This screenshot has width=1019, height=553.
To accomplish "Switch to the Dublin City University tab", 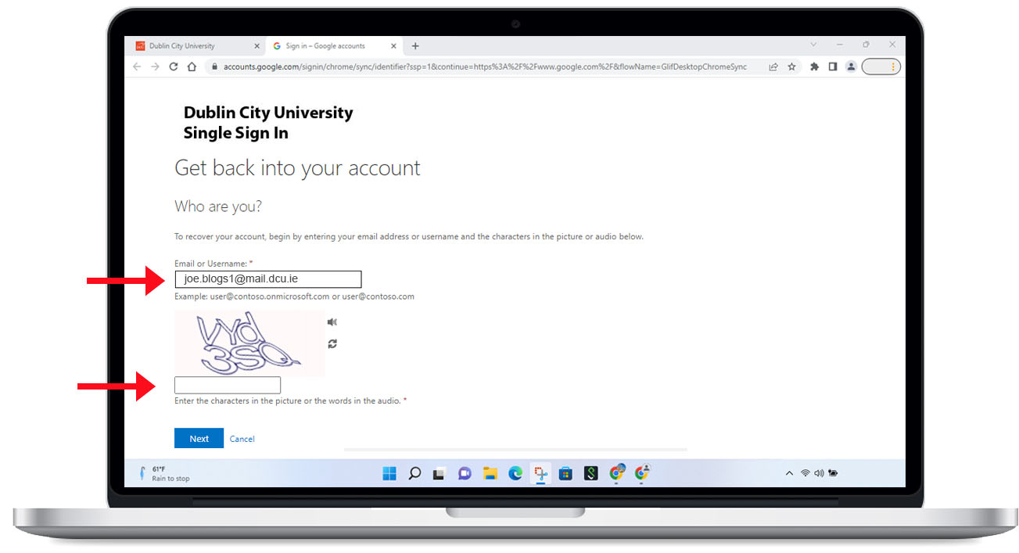I will pos(194,46).
